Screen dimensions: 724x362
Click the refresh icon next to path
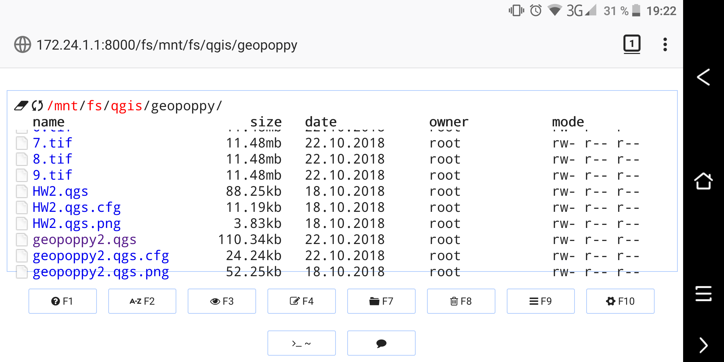(x=37, y=106)
